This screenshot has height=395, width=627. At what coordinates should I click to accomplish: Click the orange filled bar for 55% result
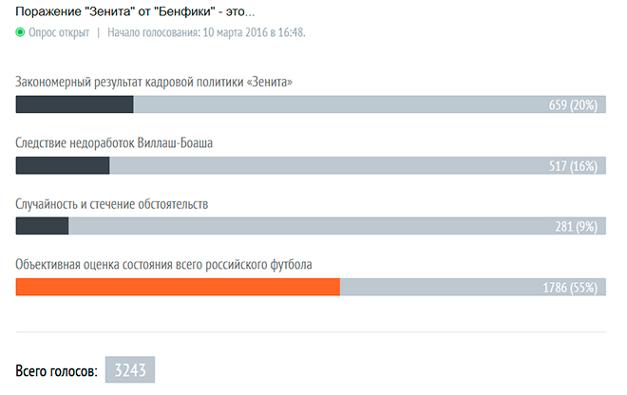178,287
